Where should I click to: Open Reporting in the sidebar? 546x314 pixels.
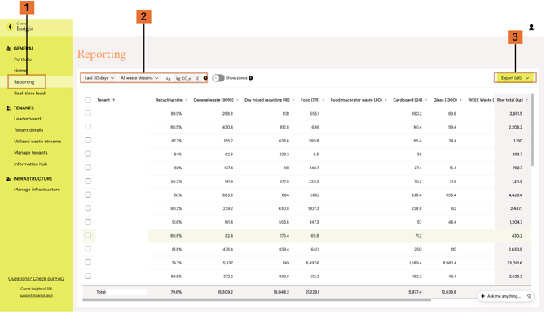(24, 82)
